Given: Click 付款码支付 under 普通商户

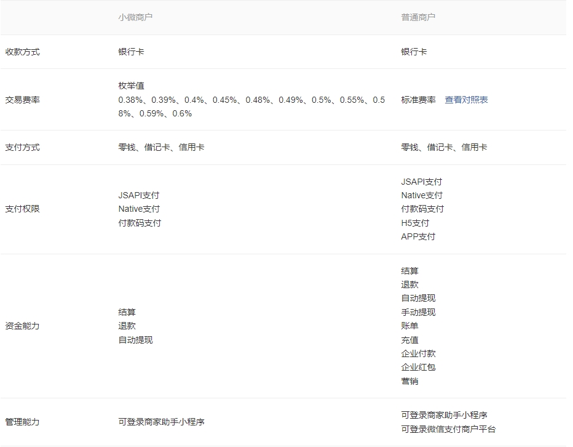Looking at the screenshot, I should coord(422,209).
